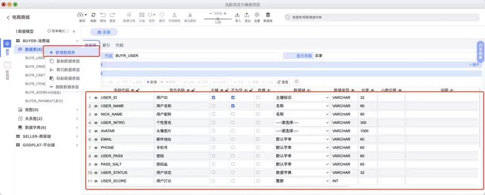The width and height of the screenshot is (485, 195).
Task: Open dropdown arrow next to 新增
Action: pyautogui.click(x=162, y=82)
